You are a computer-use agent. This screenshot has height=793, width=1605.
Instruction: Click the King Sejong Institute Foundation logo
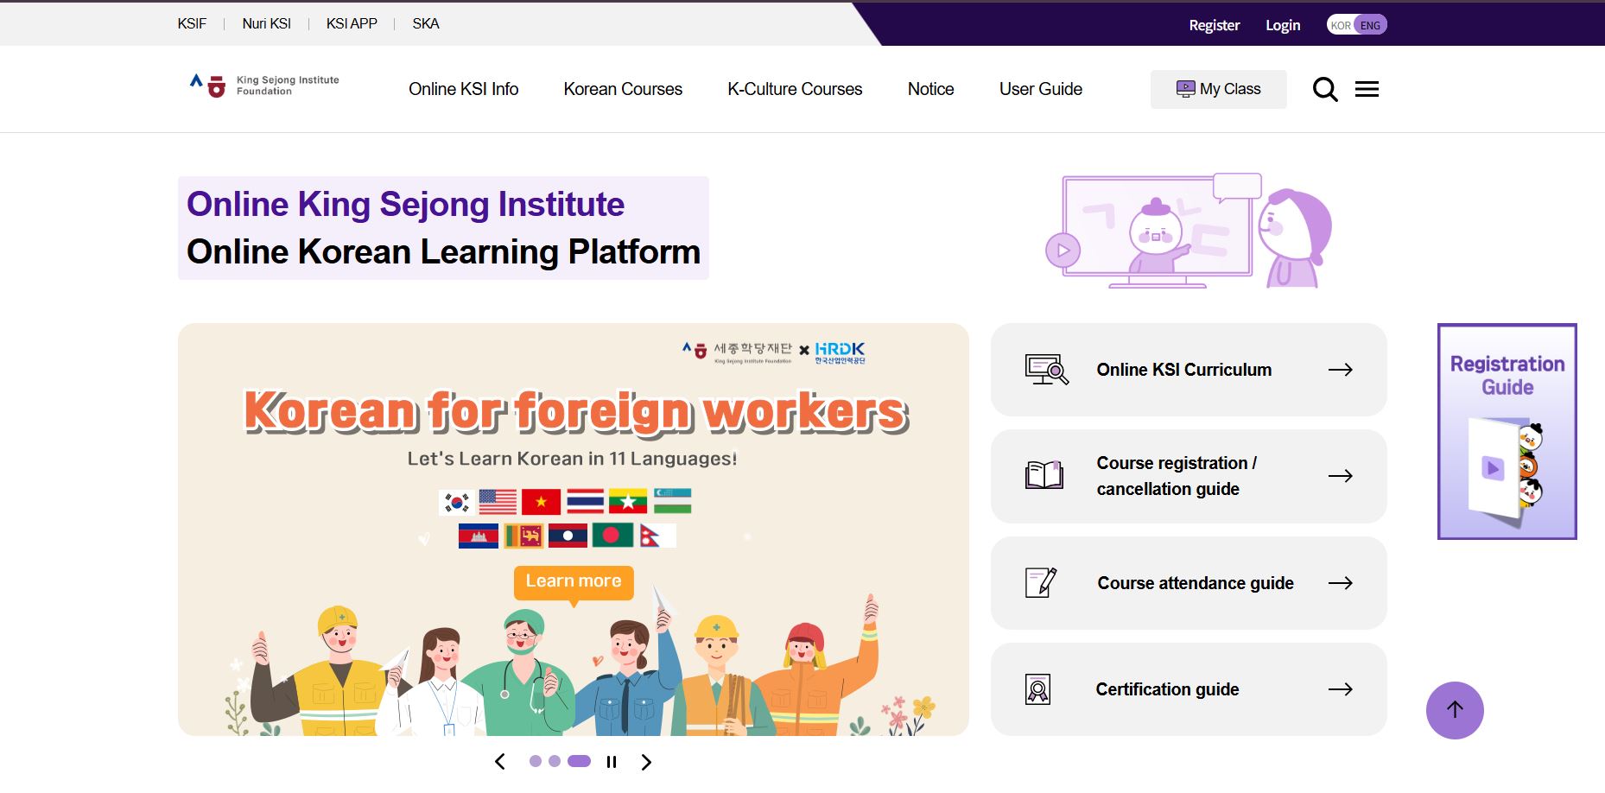click(264, 86)
